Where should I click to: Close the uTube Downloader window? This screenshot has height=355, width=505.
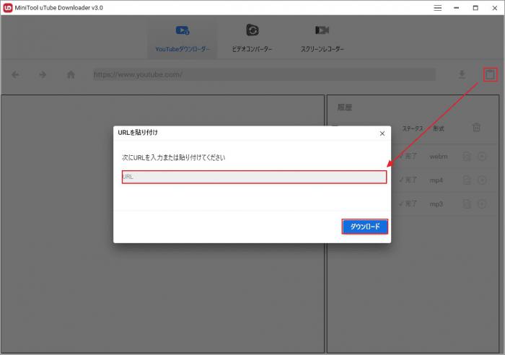tap(495, 8)
